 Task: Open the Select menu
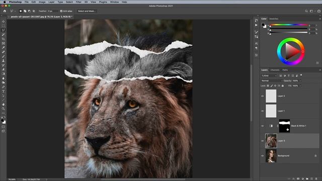coord(69,2)
